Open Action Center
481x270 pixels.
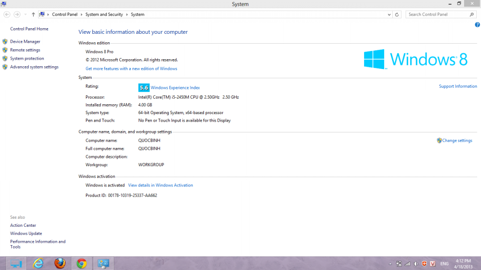(x=23, y=225)
